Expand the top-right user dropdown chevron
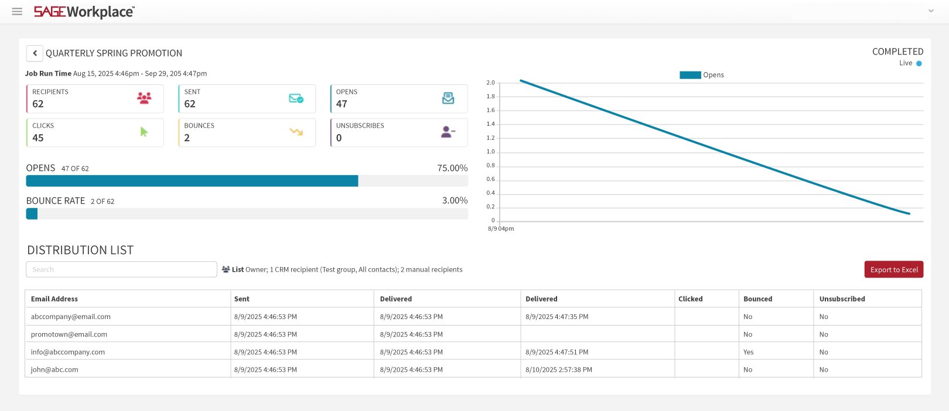 tap(931, 11)
